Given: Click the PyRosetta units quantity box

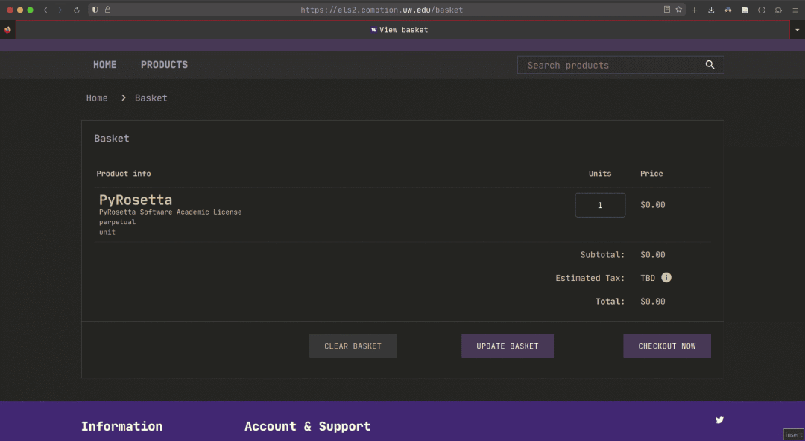Looking at the screenshot, I should (x=600, y=206).
